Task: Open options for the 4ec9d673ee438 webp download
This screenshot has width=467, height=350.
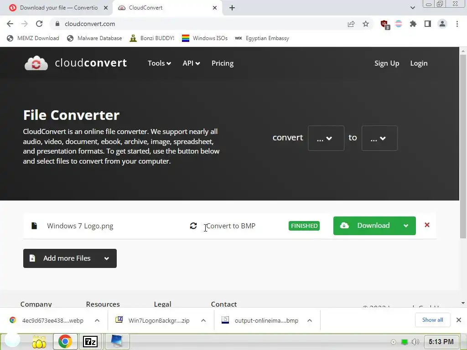Action: (97, 320)
